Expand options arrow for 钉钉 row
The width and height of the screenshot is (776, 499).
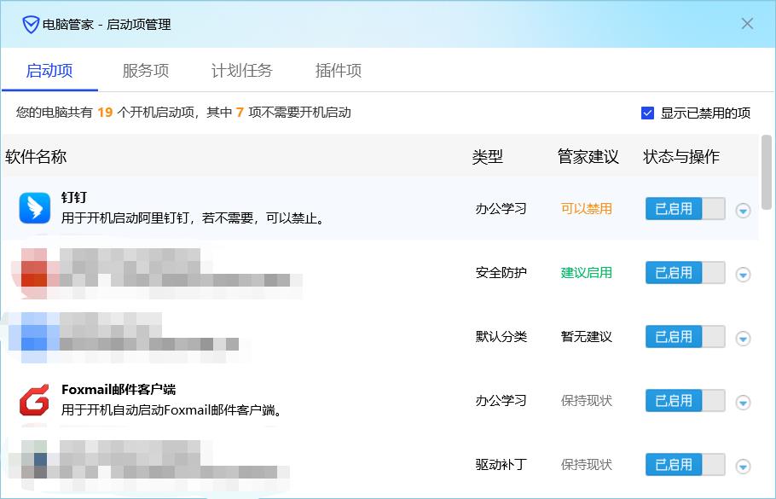pyautogui.click(x=743, y=211)
